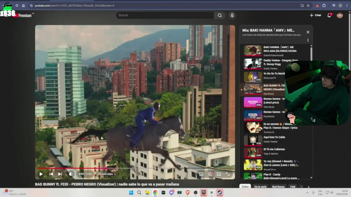Switch the ESP LAA keyboard language
This screenshot has height=197, width=351.
(x=320, y=193)
